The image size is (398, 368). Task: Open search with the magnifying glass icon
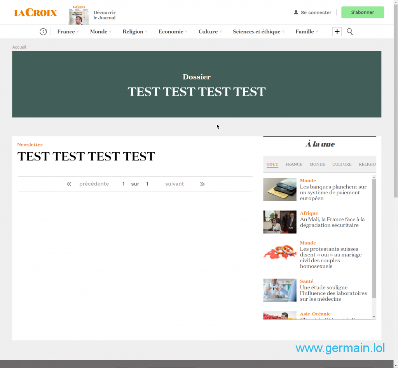coord(350,32)
